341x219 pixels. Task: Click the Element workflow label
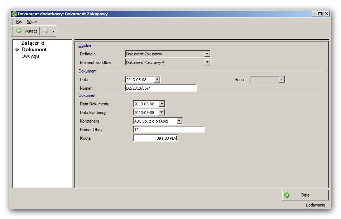(96, 63)
